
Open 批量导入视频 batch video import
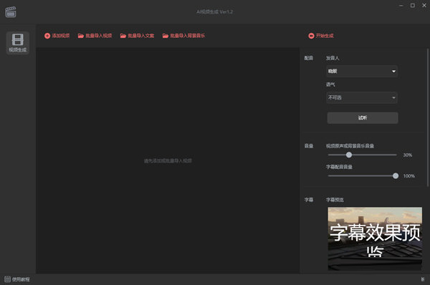[x=95, y=36]
